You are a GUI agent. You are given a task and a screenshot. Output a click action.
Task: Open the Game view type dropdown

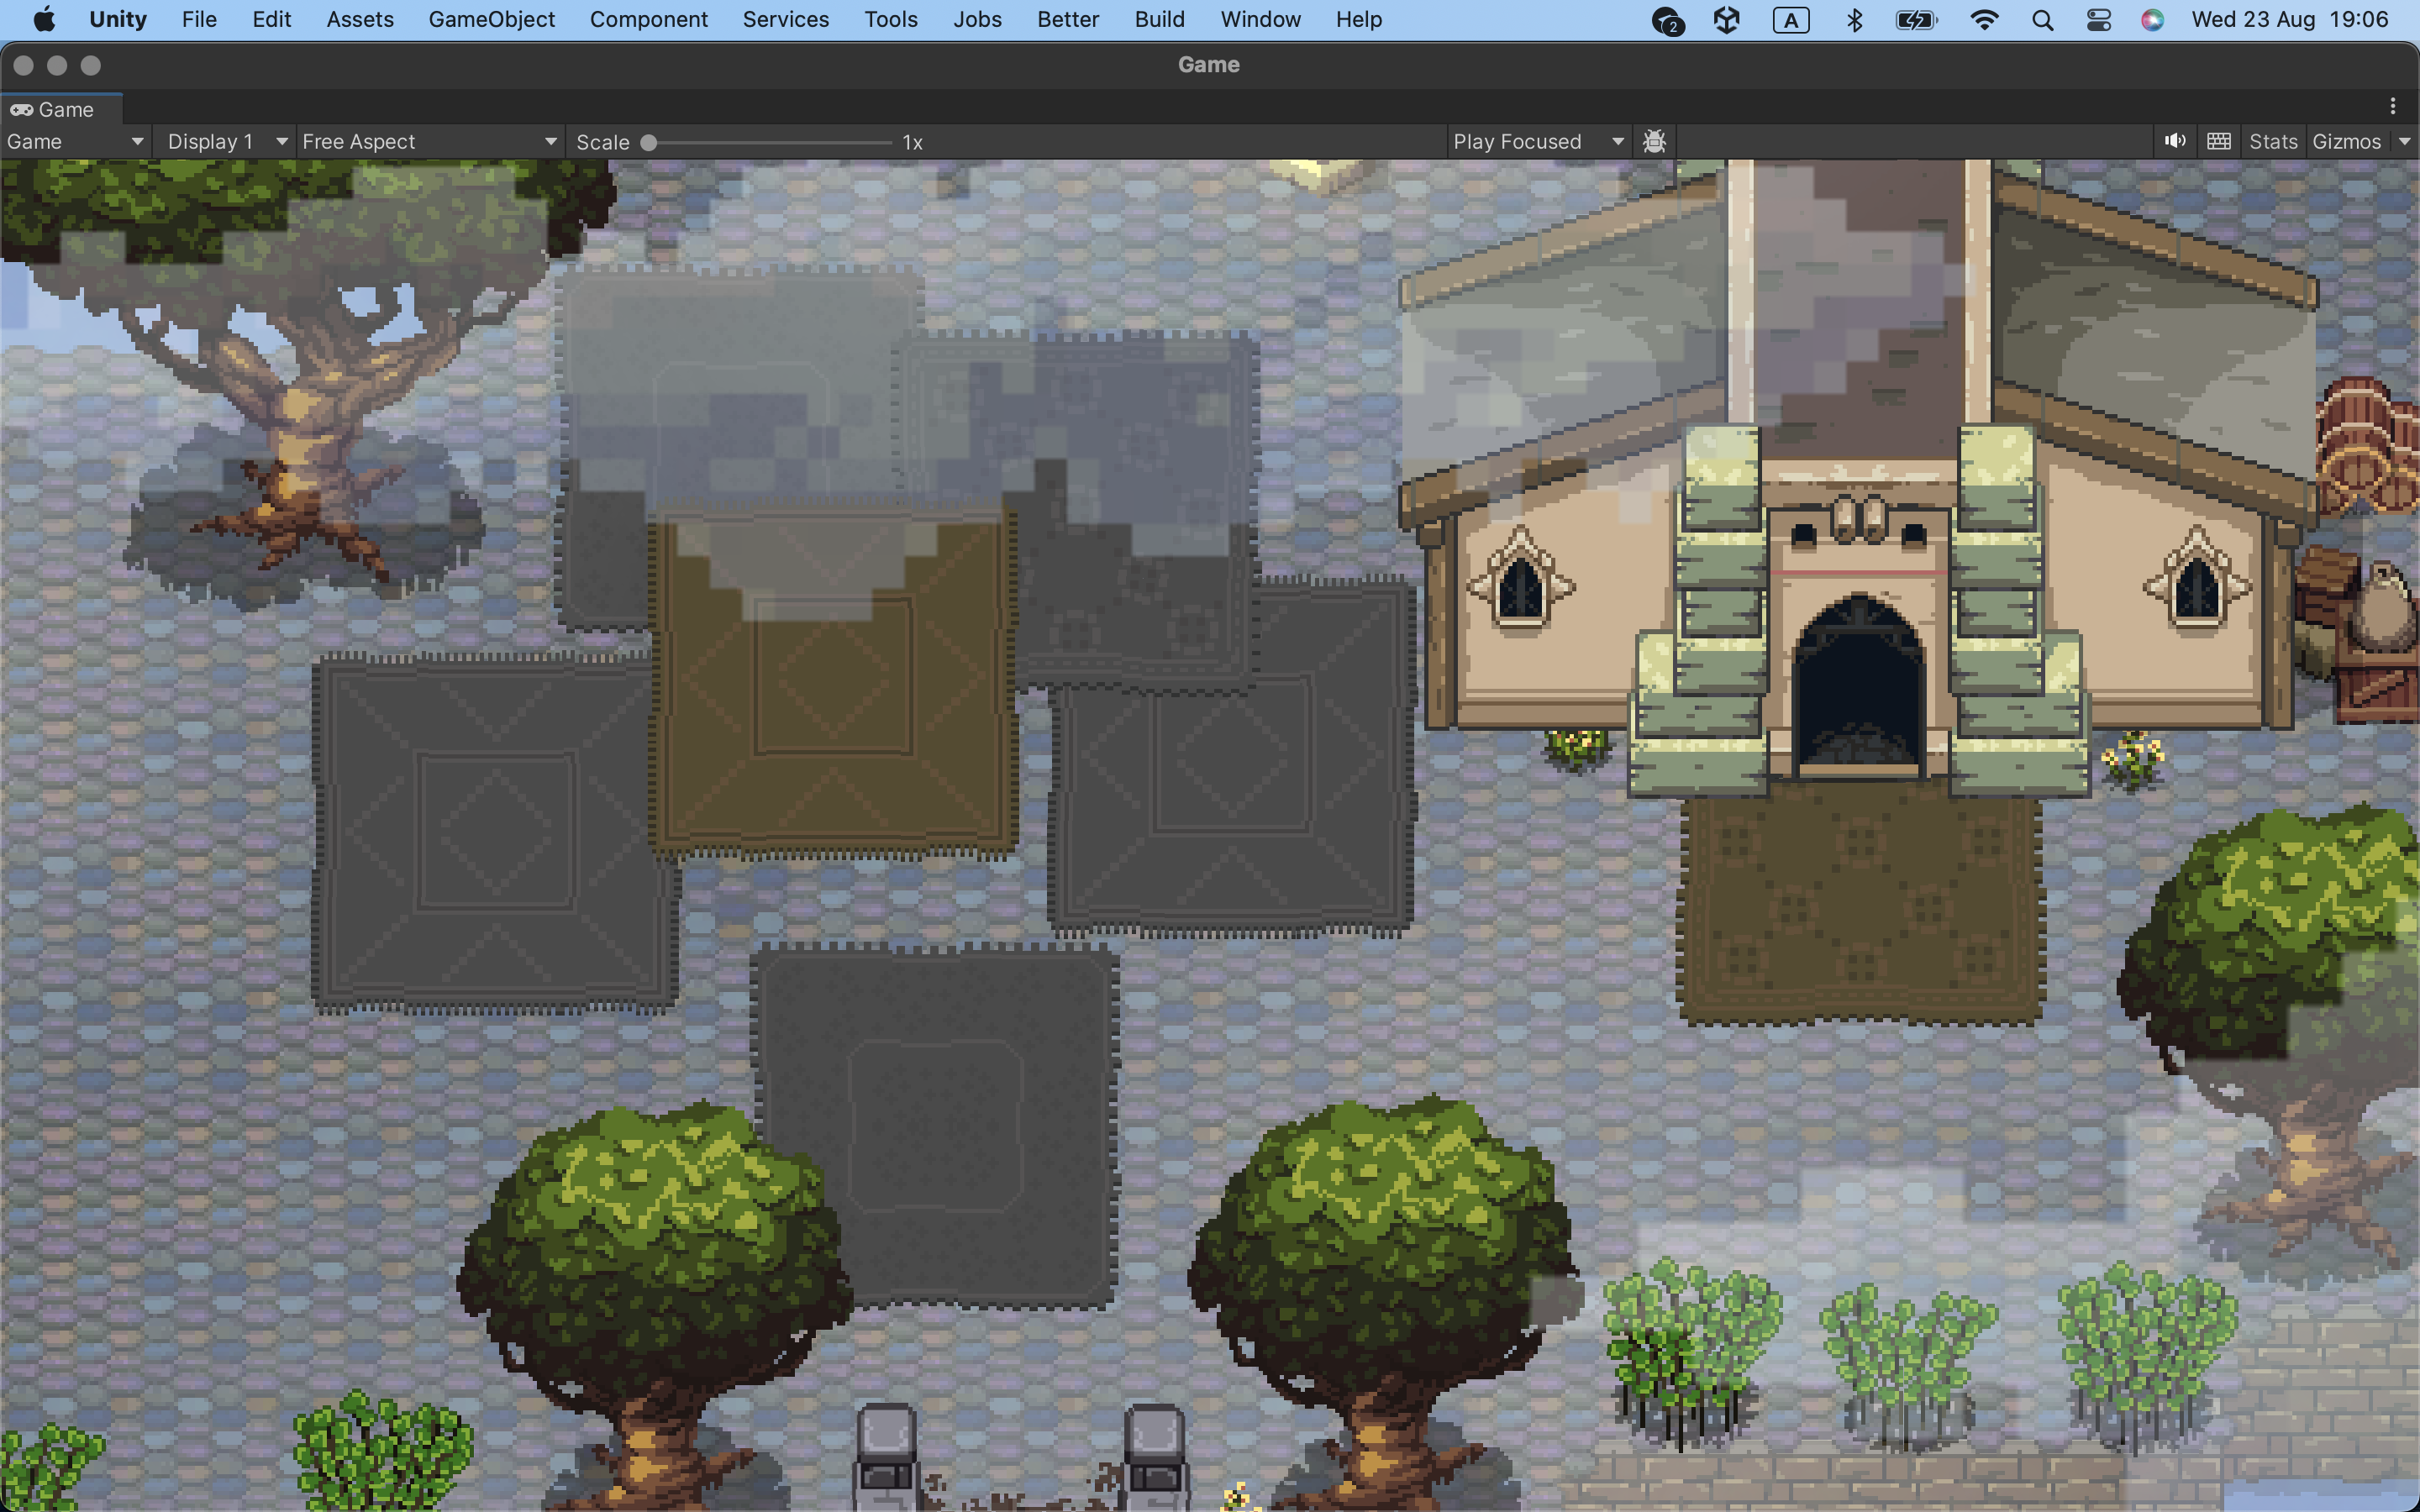click(x=76, y=141)
